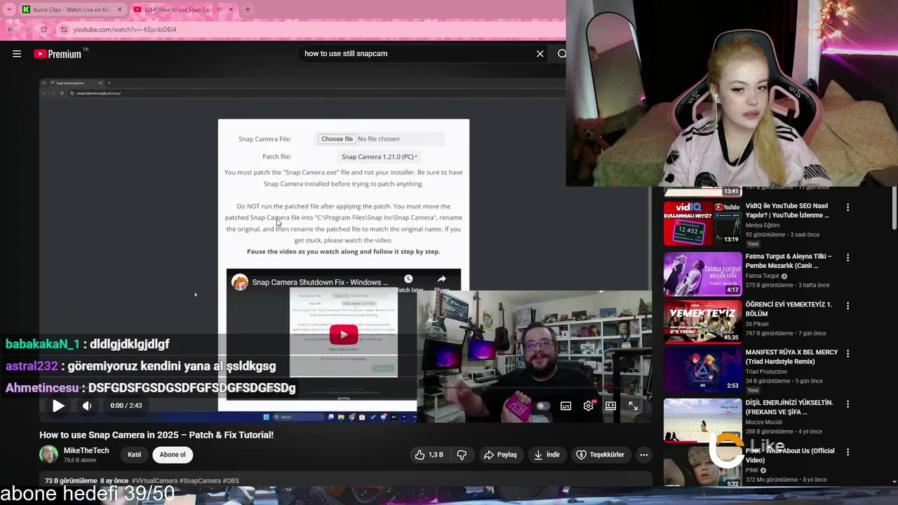Open more actions three-dot menu below video
Screen dimensions: 898x505
(x=643, y=454)
